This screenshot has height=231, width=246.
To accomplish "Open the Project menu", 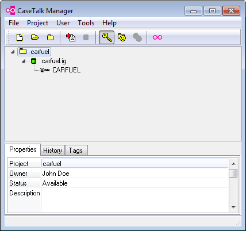I will (x=37, y=23).
